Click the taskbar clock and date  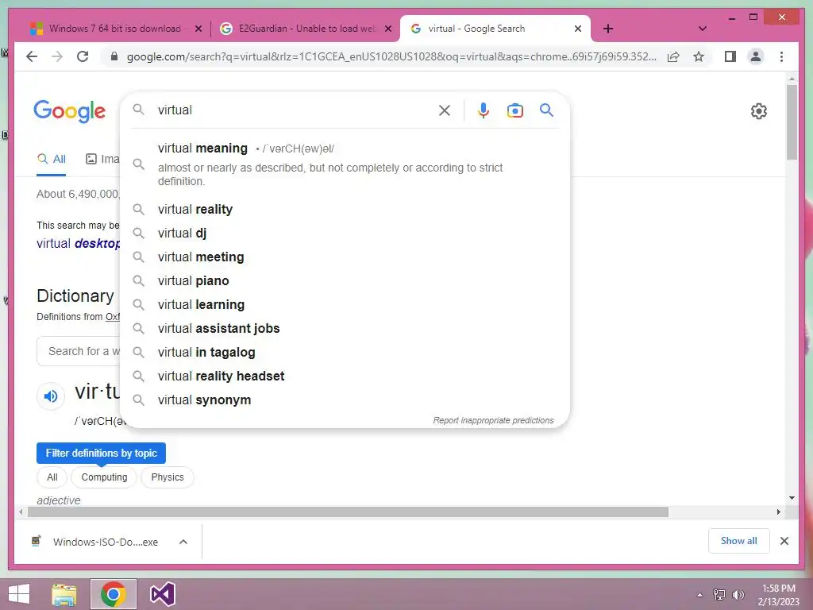tap(778, 595)
